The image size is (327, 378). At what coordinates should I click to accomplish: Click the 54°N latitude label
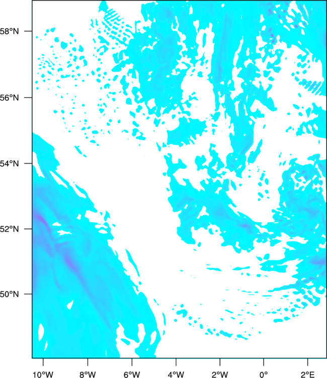click(x=9, y=163)
